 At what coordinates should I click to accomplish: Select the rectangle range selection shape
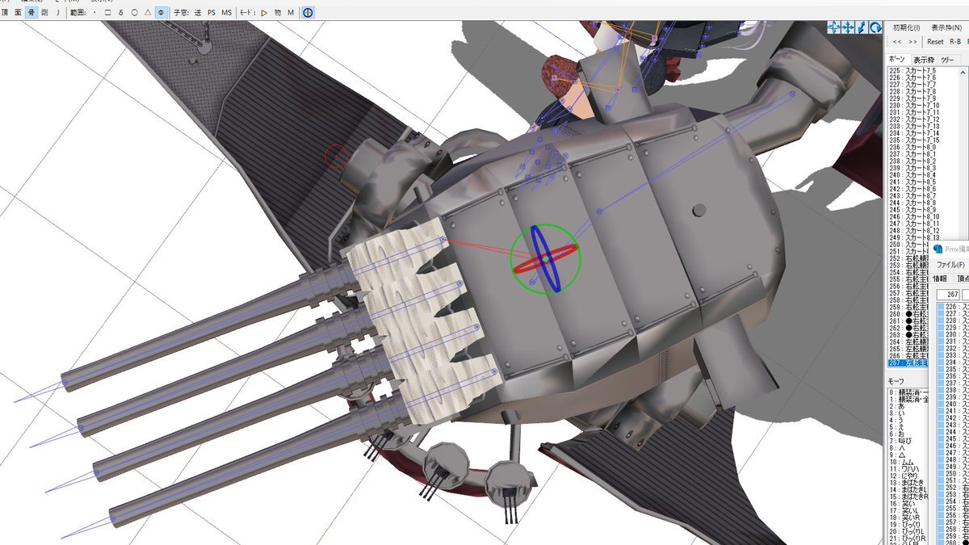click(x=108, y=13)
